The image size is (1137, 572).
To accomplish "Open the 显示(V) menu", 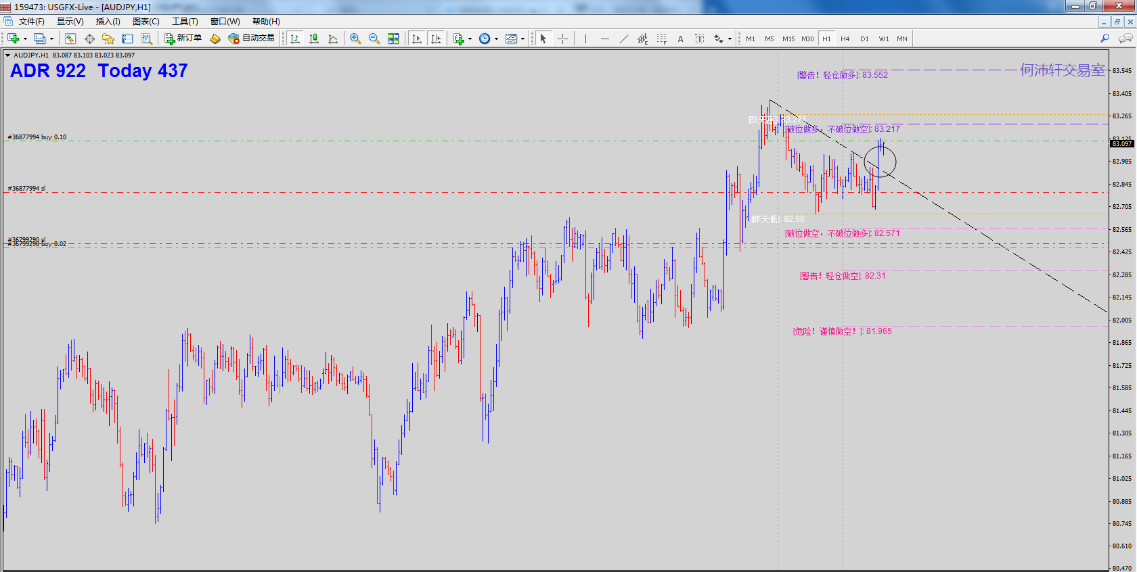I will (x=70, y=22).
